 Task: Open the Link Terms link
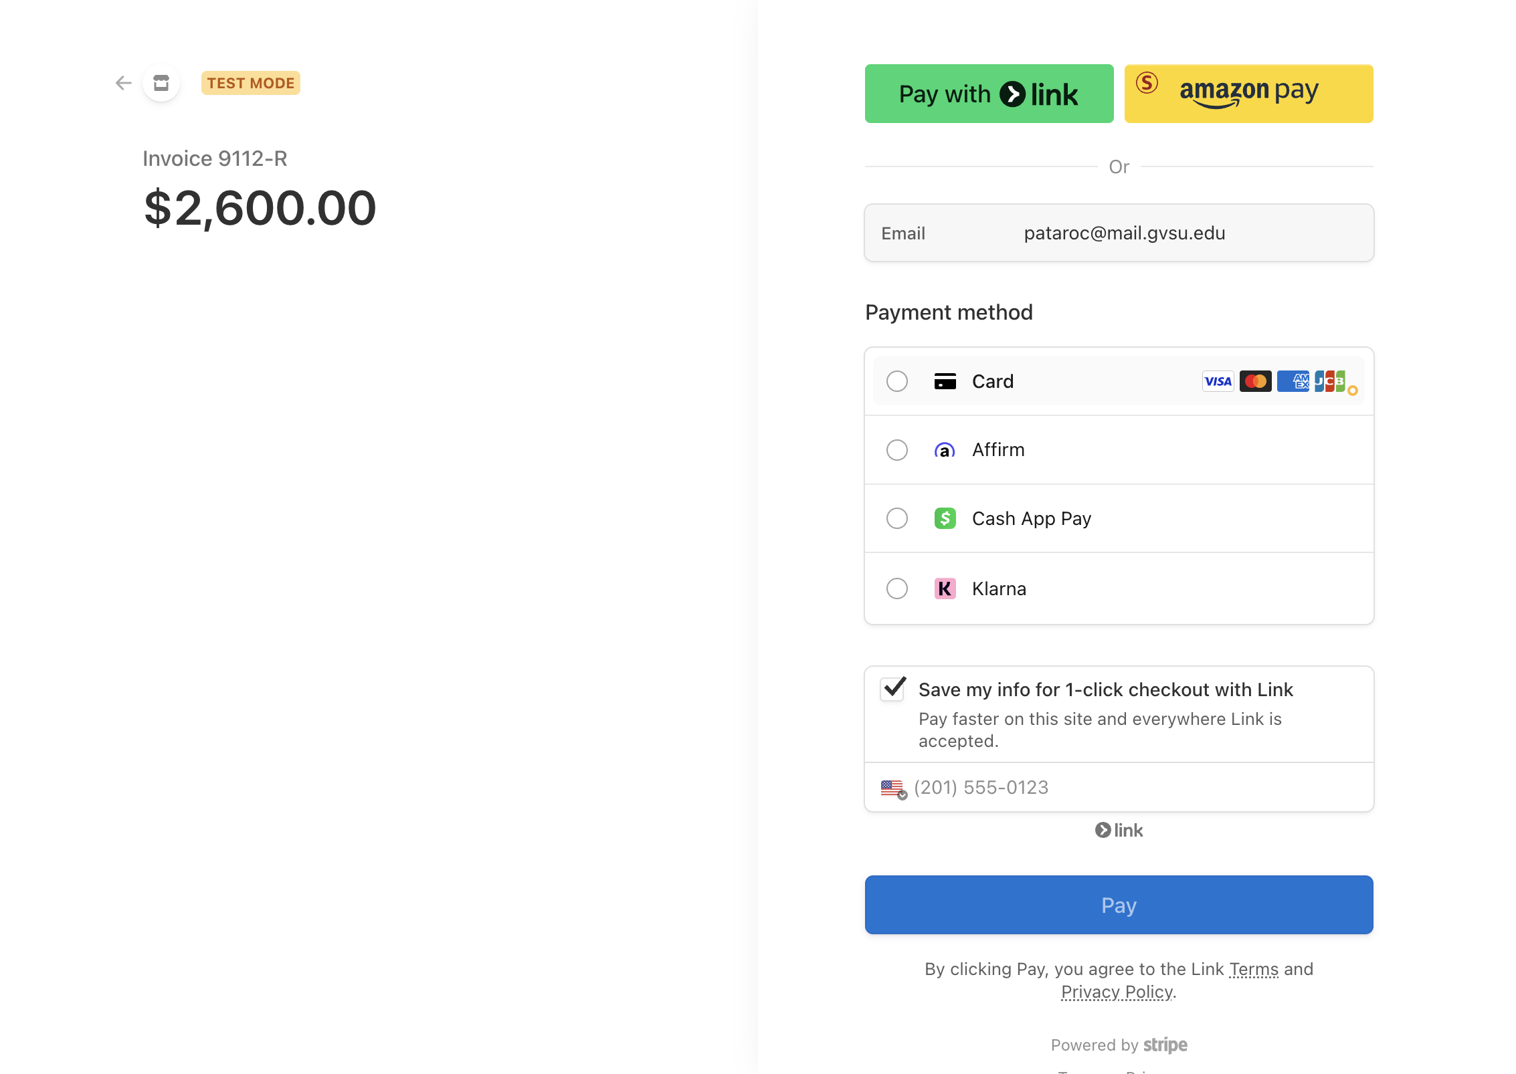point(1254,969)
